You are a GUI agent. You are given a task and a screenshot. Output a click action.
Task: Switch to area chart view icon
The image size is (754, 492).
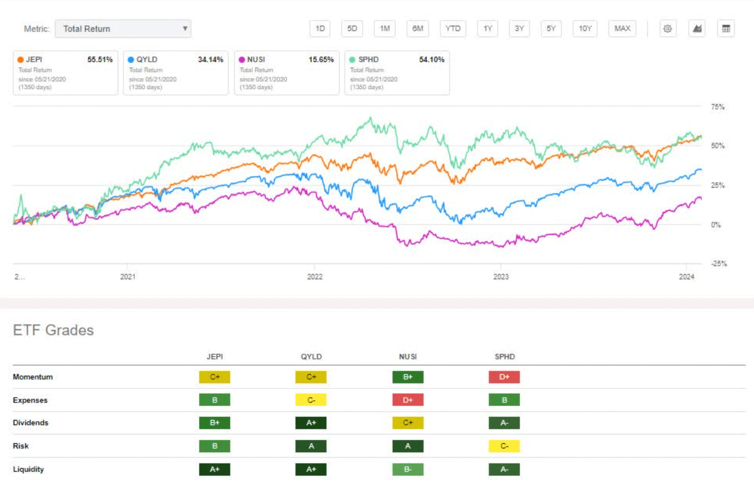(697, 29)
